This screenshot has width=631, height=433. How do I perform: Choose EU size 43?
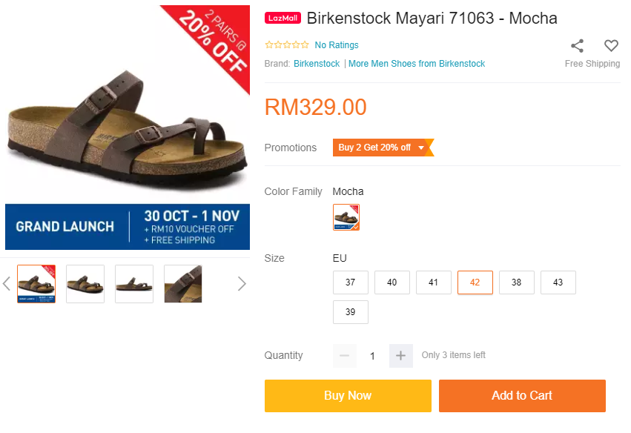[x=558, y=282]
